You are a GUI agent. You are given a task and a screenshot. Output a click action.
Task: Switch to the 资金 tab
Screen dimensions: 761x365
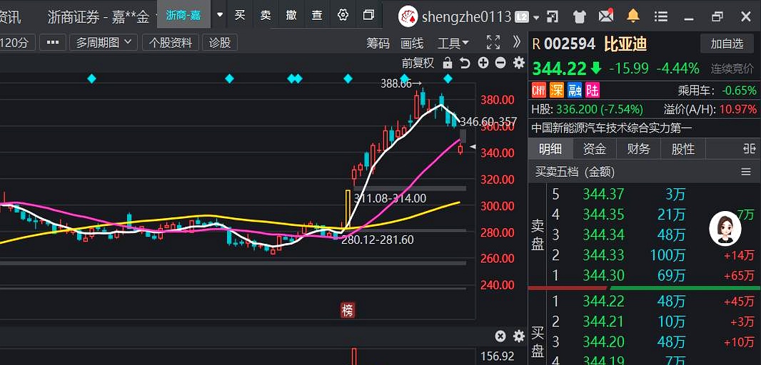coord(595,149)
